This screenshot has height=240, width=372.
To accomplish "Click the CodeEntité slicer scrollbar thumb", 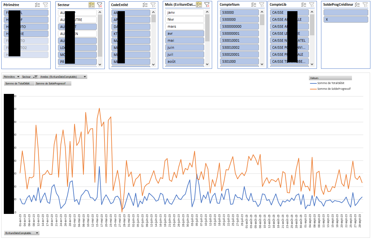I will 154,18.
